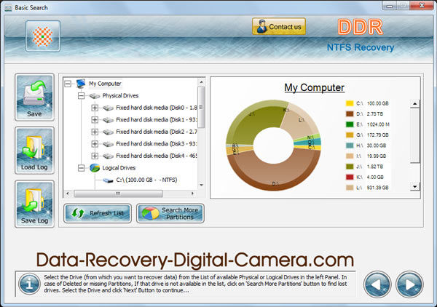
Task: Go back with the previous arrow
Action: (377, 284)
